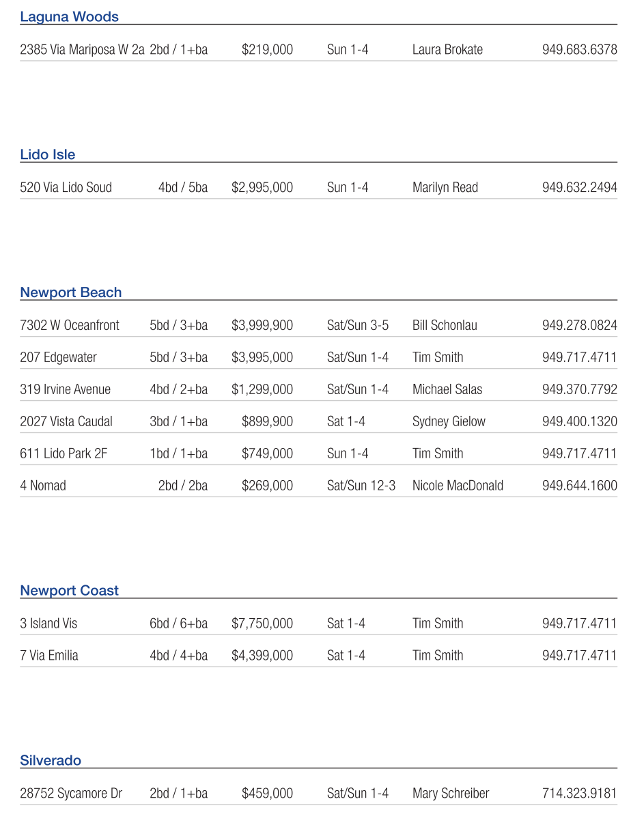Viewport: 631px width, 823px height.
Task: Open the Newport Coast section heading
Action: click(x=69, y=591)
